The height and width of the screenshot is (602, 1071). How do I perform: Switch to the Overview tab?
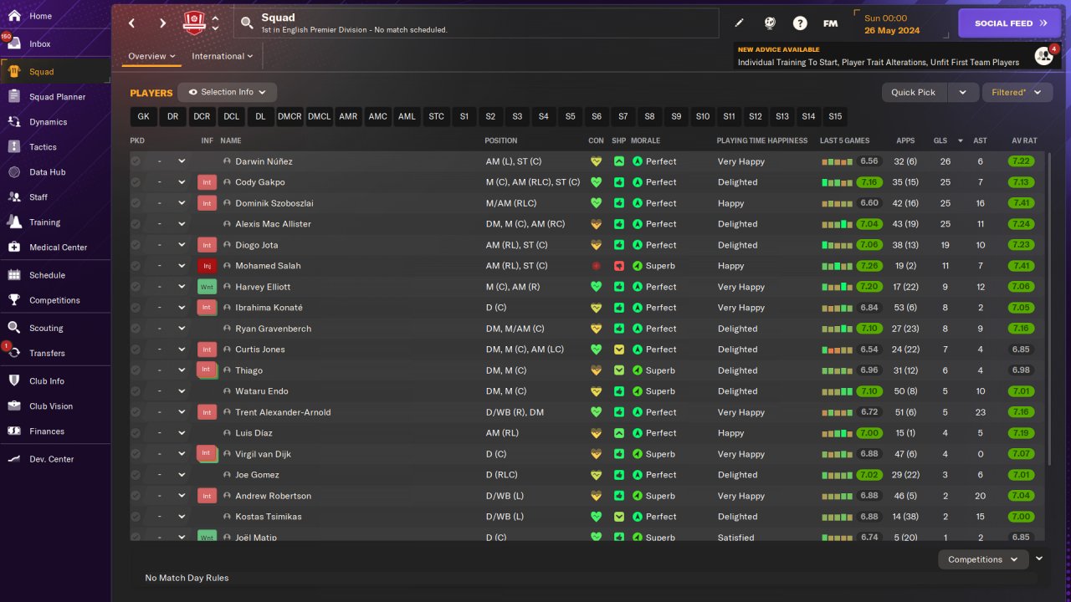click(x=151, y=56)
